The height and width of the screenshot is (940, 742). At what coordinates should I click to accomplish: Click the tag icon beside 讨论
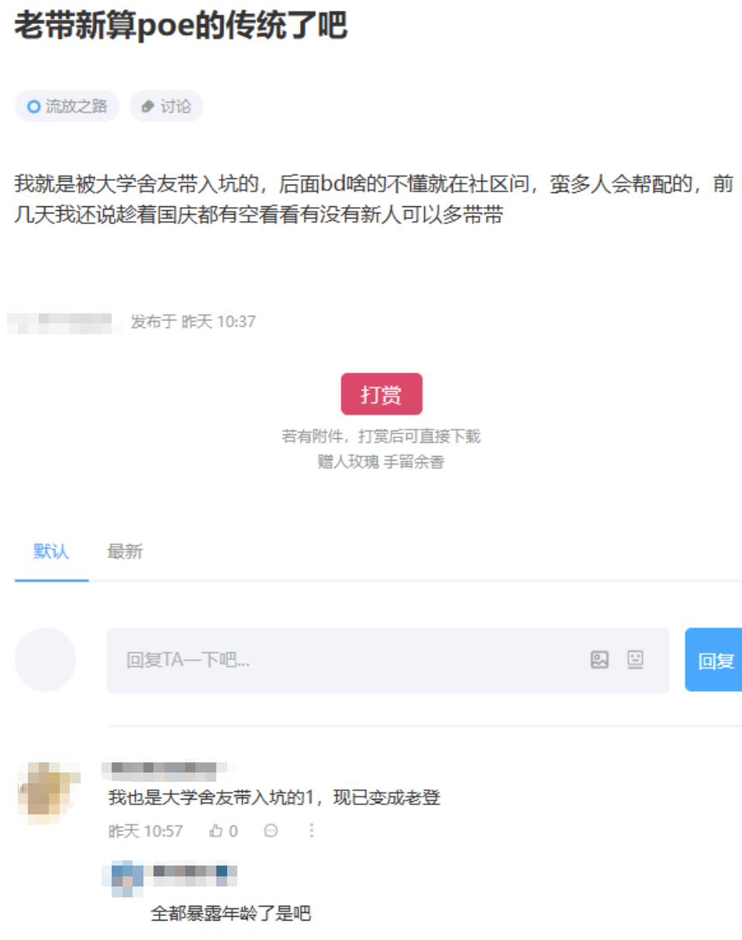(148, 106)
